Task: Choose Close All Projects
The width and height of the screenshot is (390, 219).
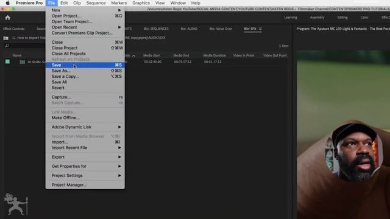Action: point(85,54)
